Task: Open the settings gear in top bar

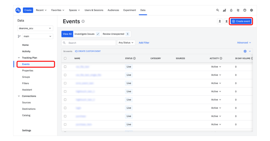Action: pos(251,10)
